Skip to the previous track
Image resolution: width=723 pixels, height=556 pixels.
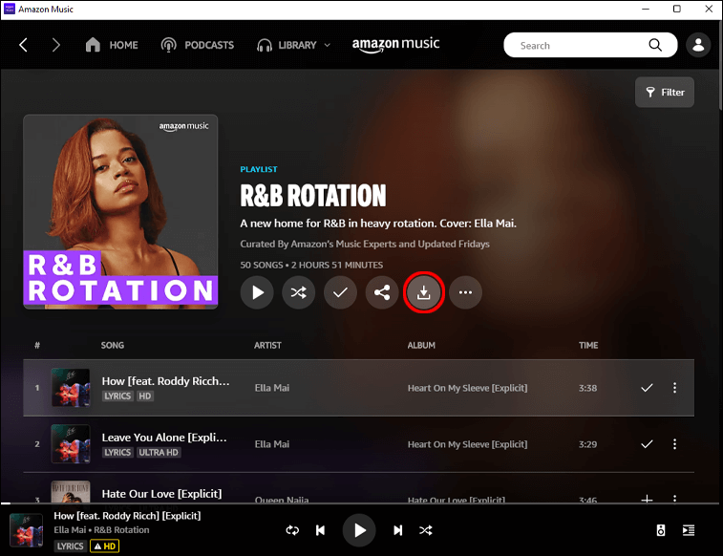click(x=321, y=530)
